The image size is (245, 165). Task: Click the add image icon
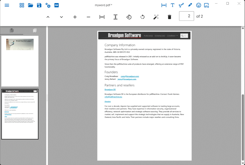pyautogui.click(x=207, y=5)
